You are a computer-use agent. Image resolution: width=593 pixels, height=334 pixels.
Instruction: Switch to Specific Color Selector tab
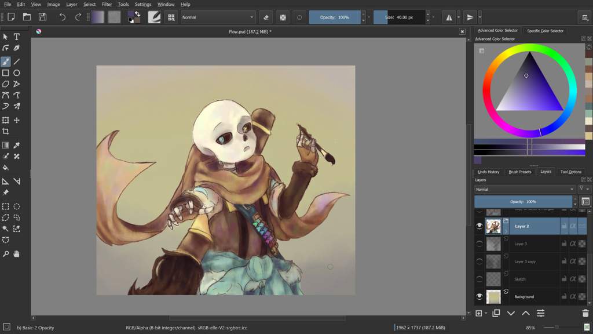coord(545,31)
